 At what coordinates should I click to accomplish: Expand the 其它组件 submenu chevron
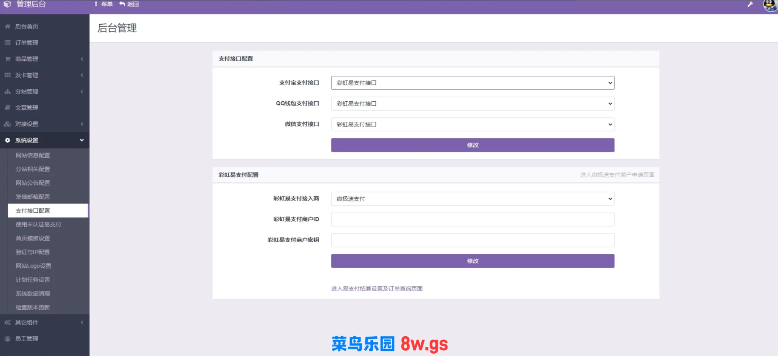[x=82, y=323]
